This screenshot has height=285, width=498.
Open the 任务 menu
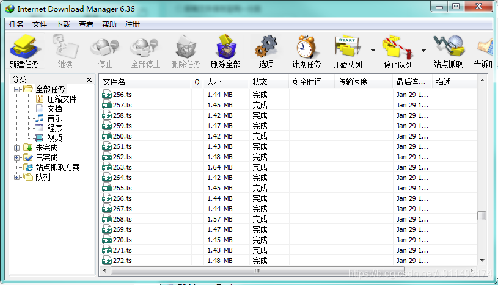tap(16, 24)
